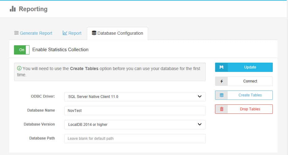Focus the Database Name field containing NovTest
This screenshot has height=155, width=288.
[x=135, y=111]
